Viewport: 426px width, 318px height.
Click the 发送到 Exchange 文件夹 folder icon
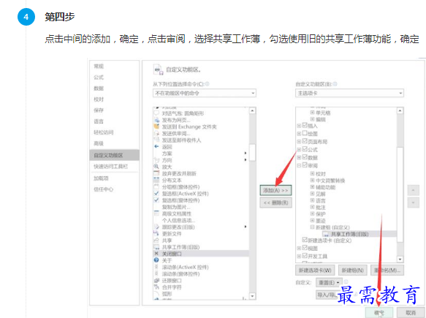[156, 126]
